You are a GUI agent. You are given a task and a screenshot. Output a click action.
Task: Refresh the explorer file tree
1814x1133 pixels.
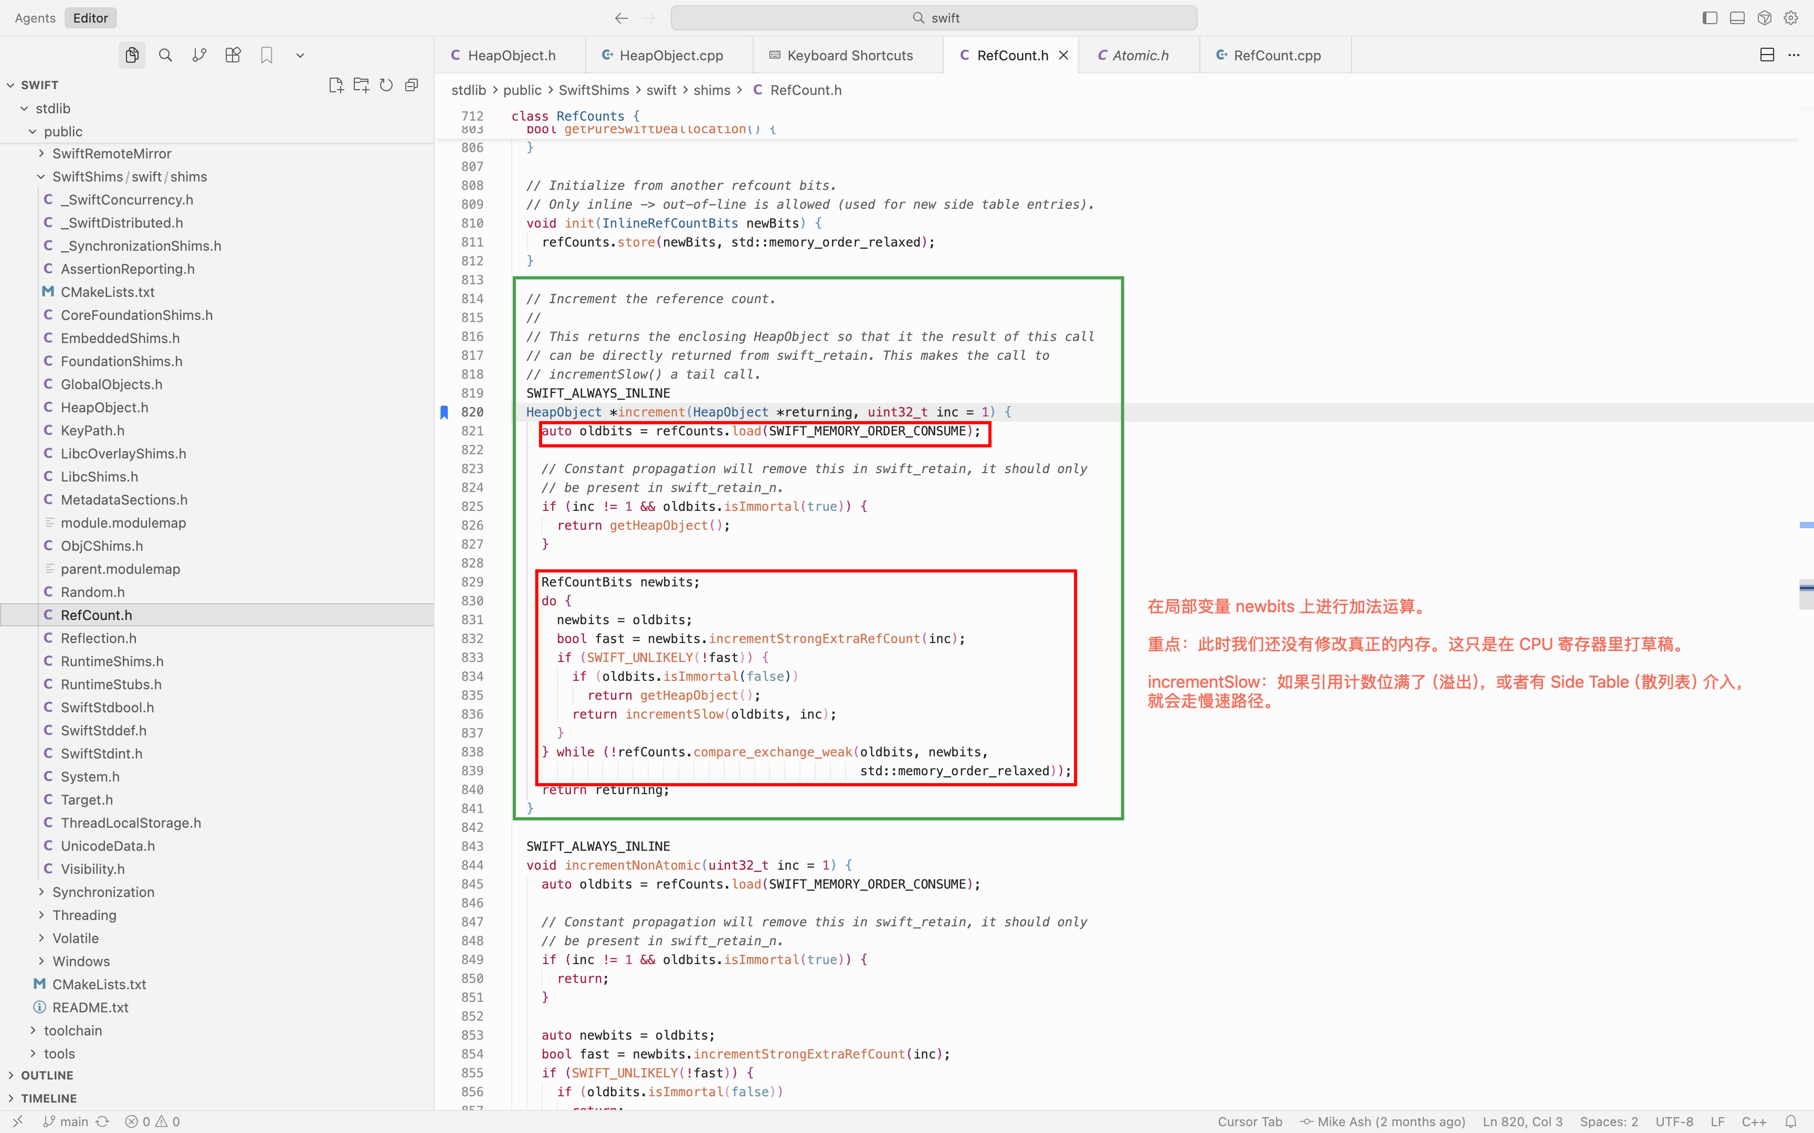(386, 84)
